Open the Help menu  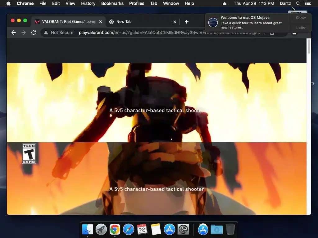click(189, 3)
